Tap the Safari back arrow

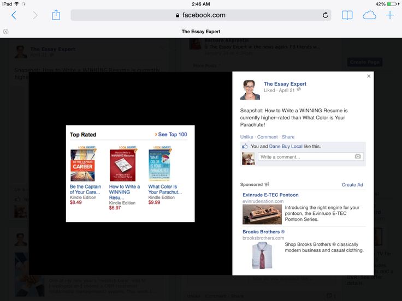(14, 15)
